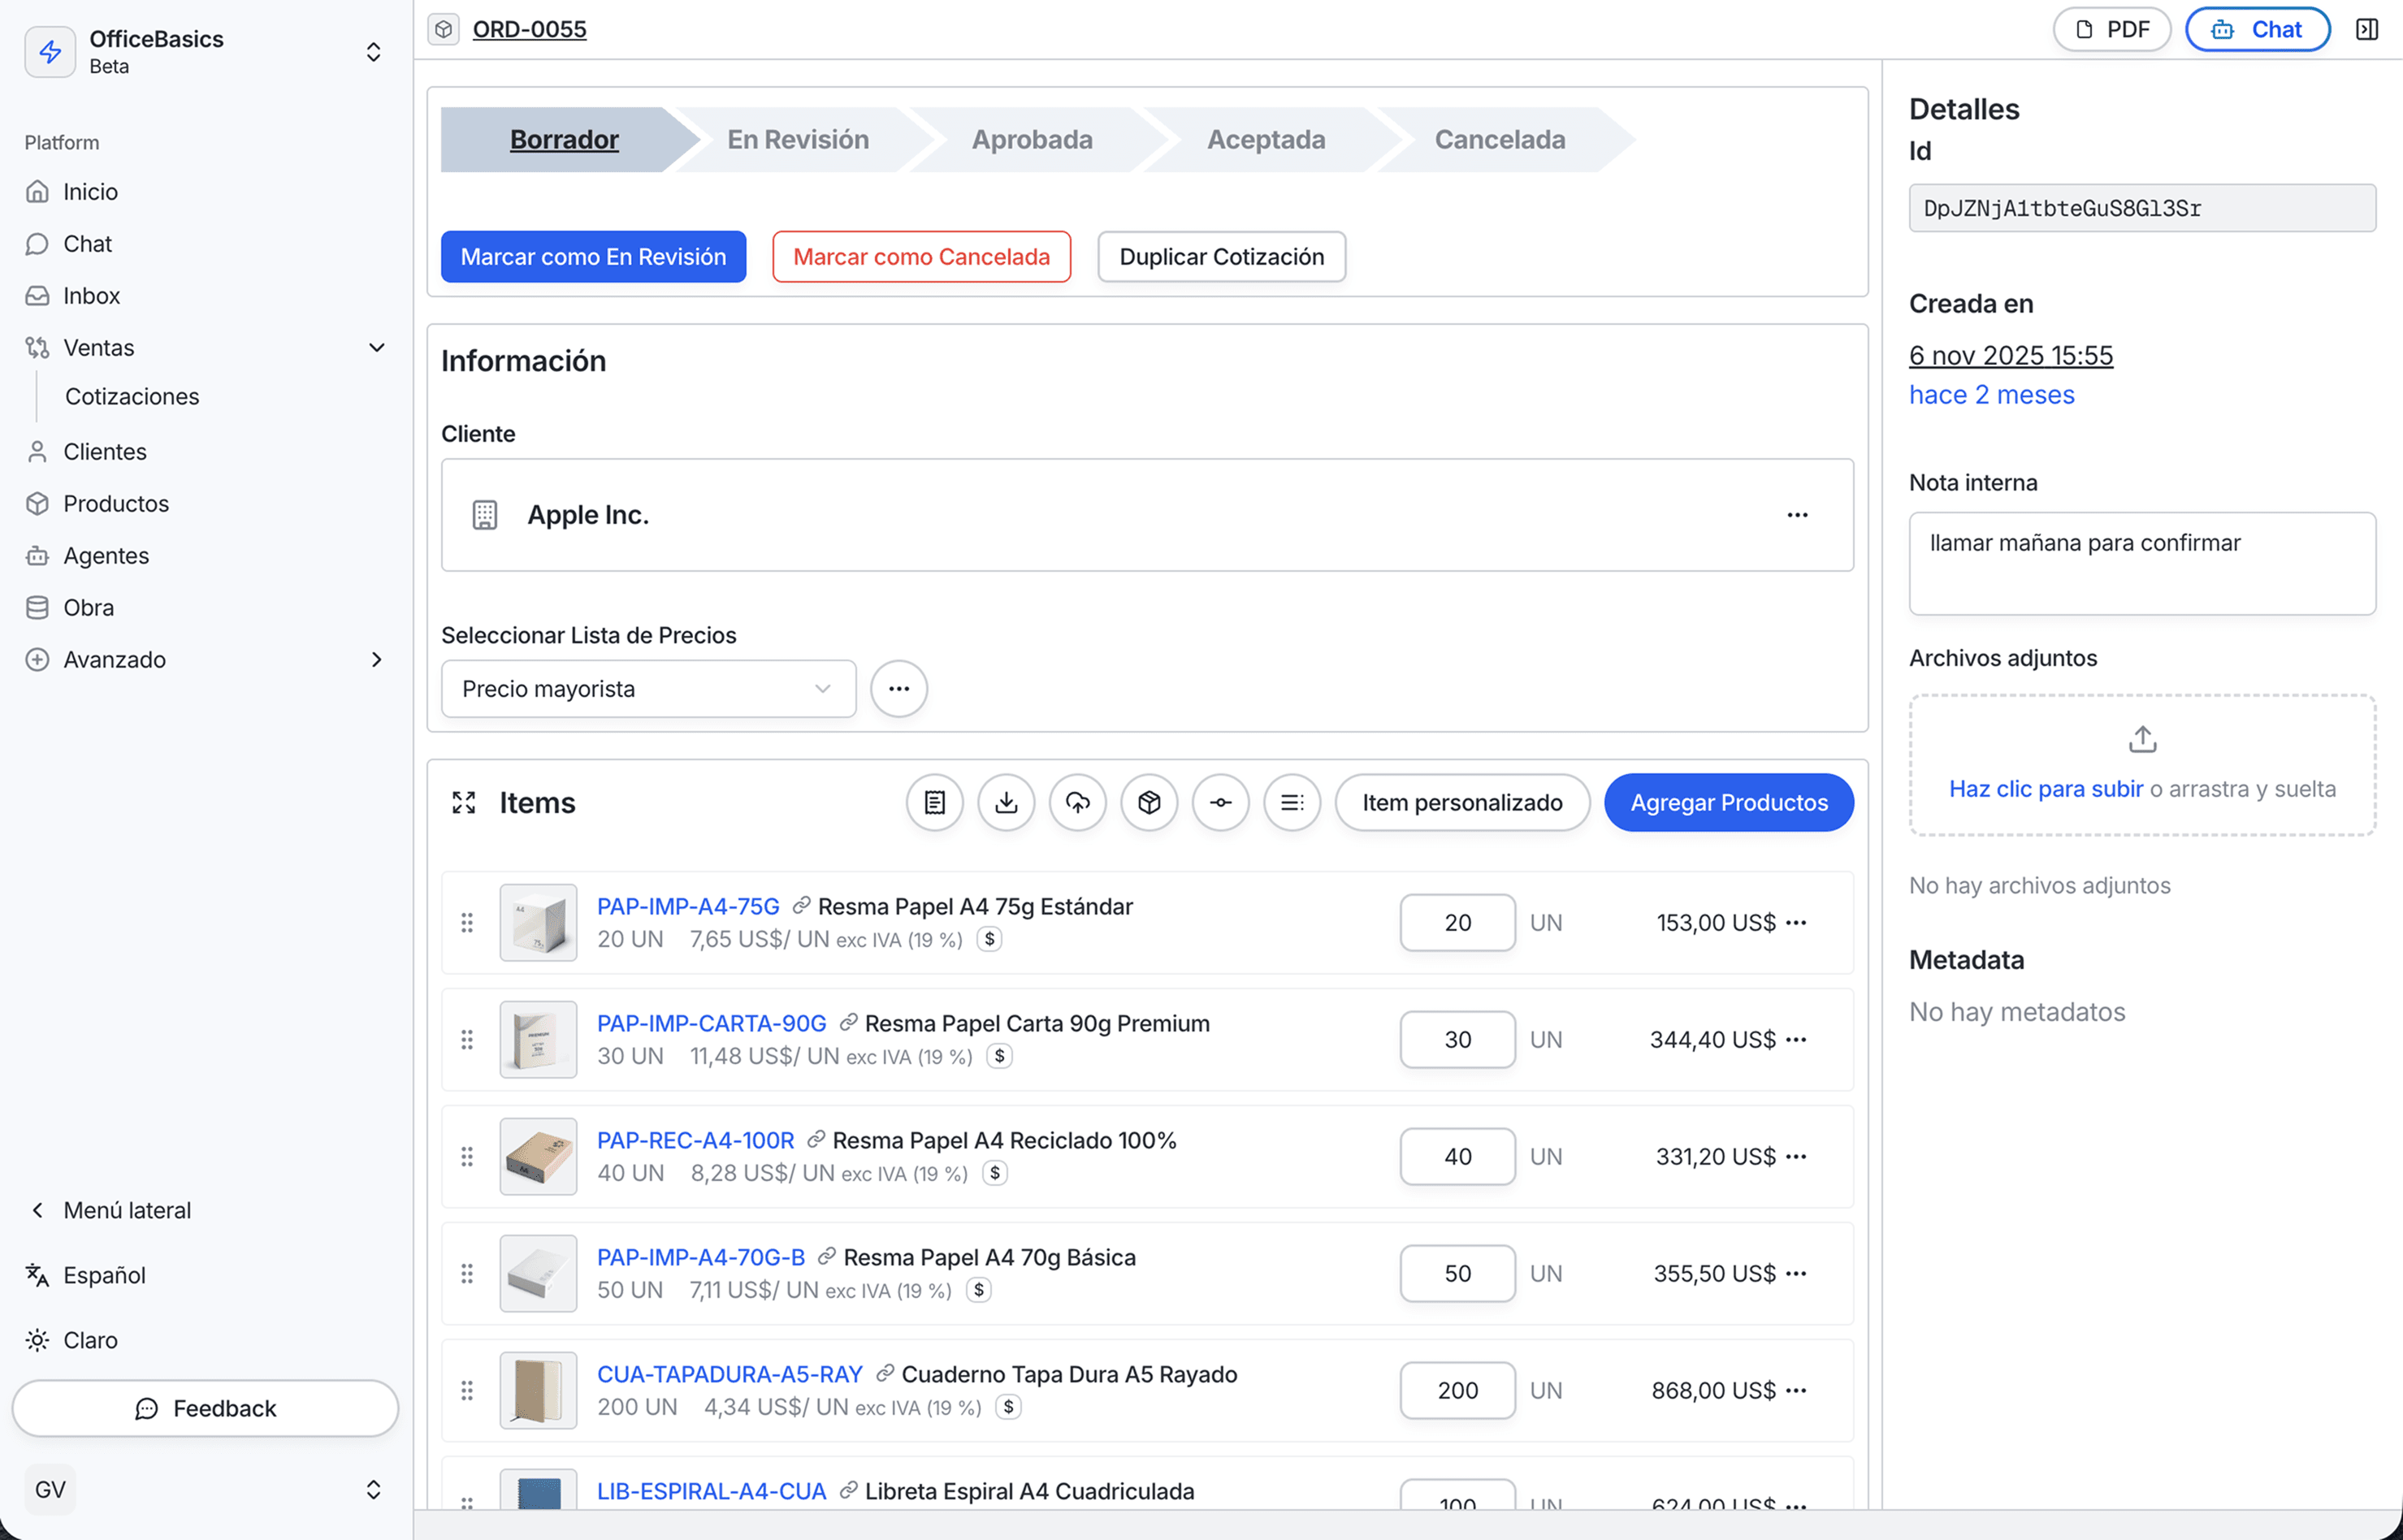
Task: Open Cotizaciones in the sidebar
Action: (x=132, y=396)
